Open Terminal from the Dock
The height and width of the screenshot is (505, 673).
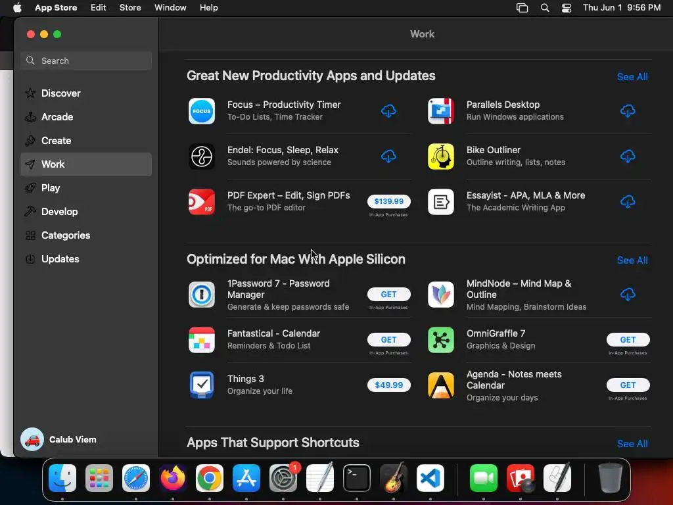pos(357,478)
